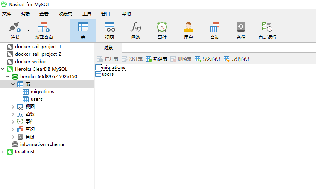
Task: Open the 编辑 menu
Action: point(25,14)
